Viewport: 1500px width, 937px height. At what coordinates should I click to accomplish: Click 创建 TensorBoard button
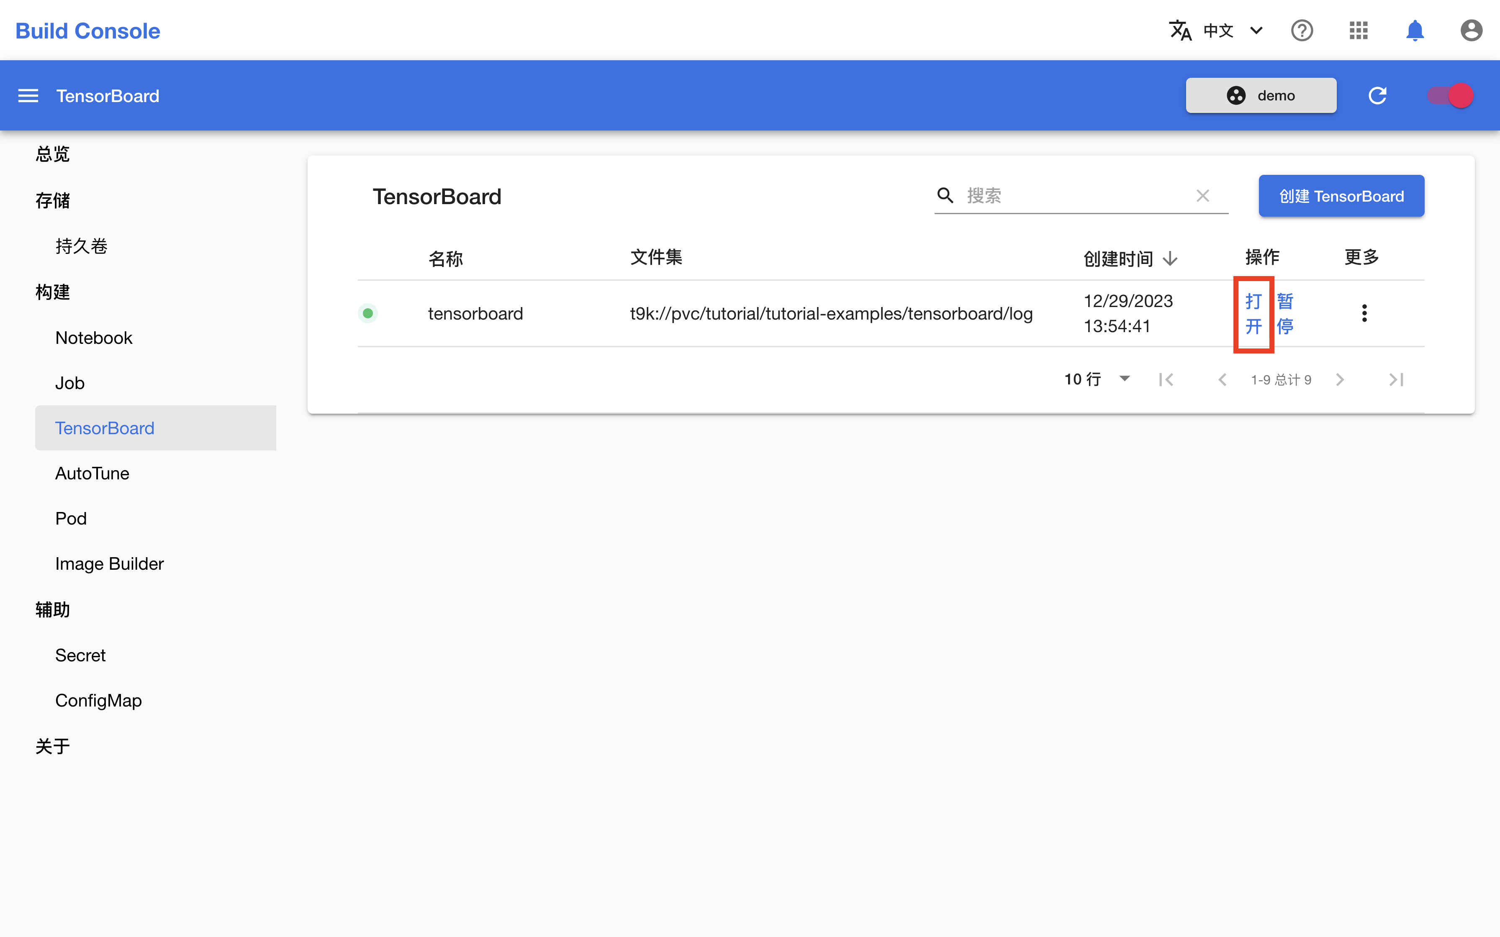1341,196
